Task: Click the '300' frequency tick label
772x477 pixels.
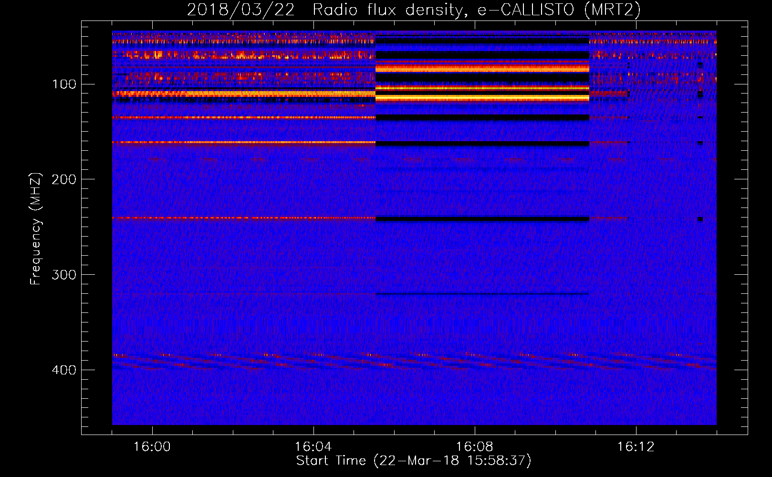Action: pyautogui.click(x=64, y=275)
